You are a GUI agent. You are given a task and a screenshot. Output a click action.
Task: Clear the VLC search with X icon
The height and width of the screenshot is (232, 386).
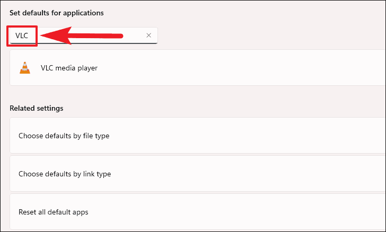[148, 35]
